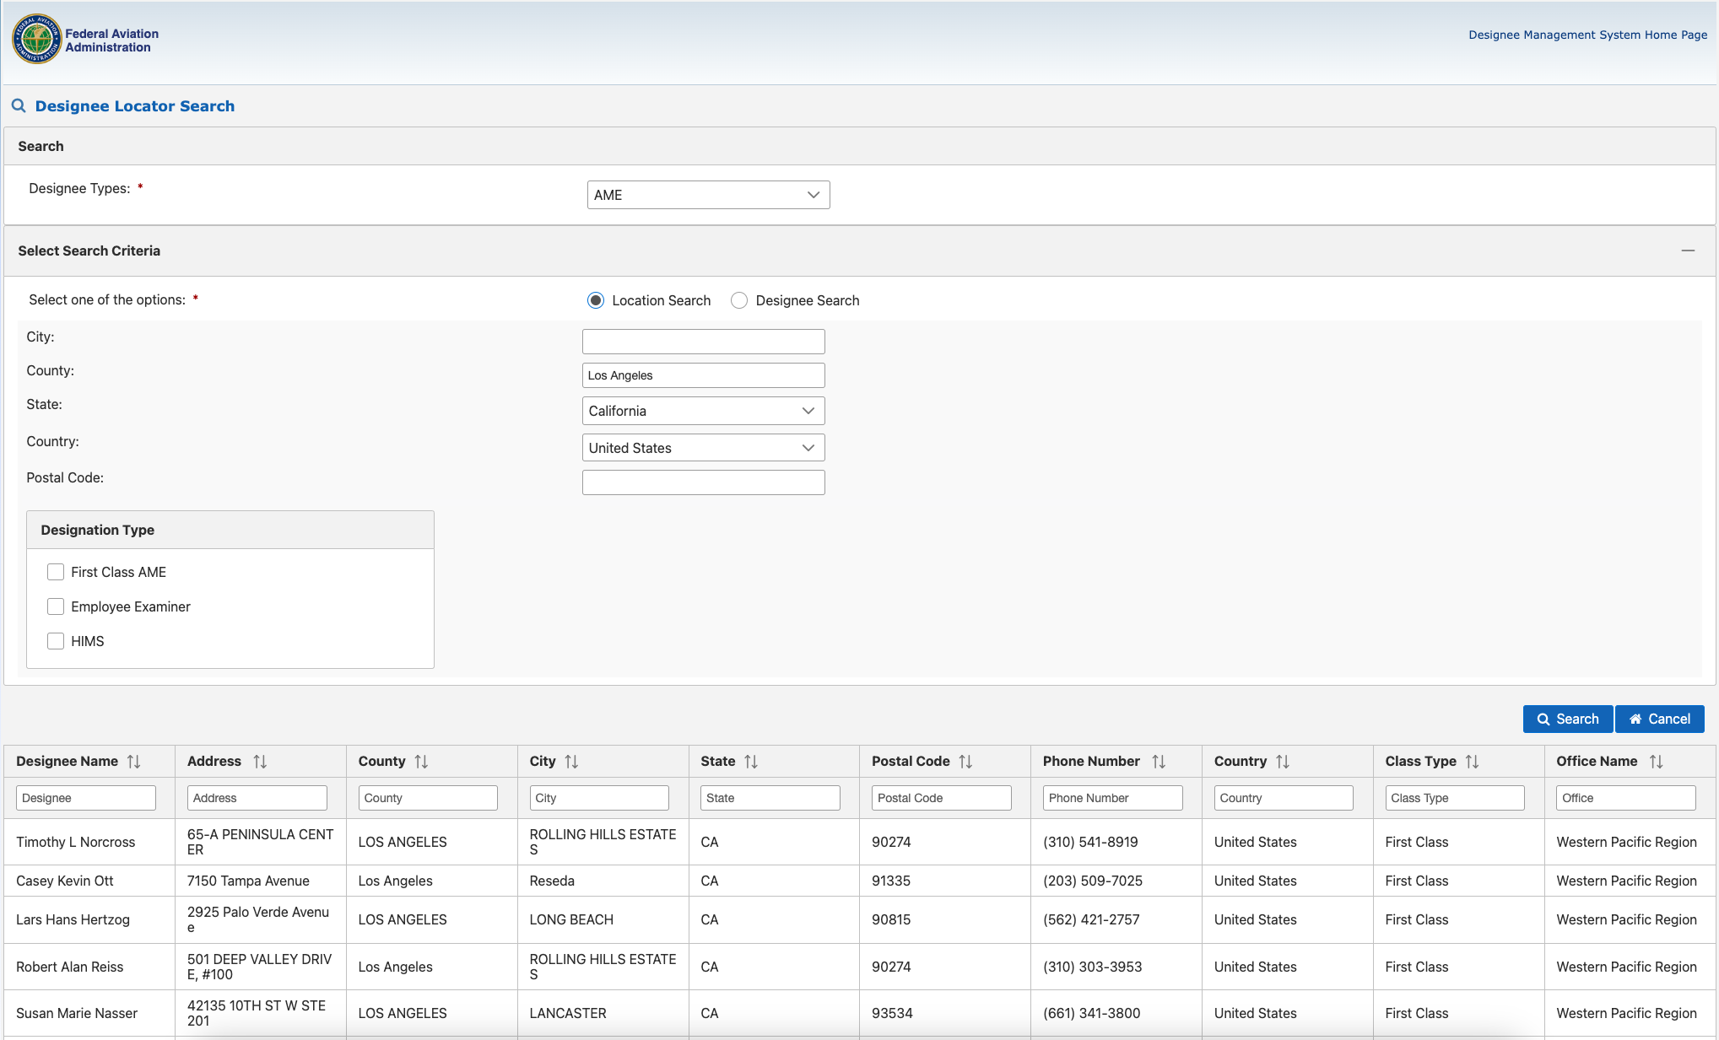Open the Designee Types AME dropdown
Viewport: 1719px width, 1040px height.
708,195
